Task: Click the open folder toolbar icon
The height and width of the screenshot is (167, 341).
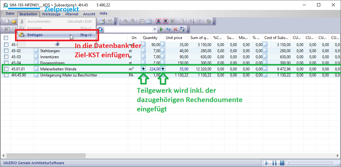Action: click(14, 21)
